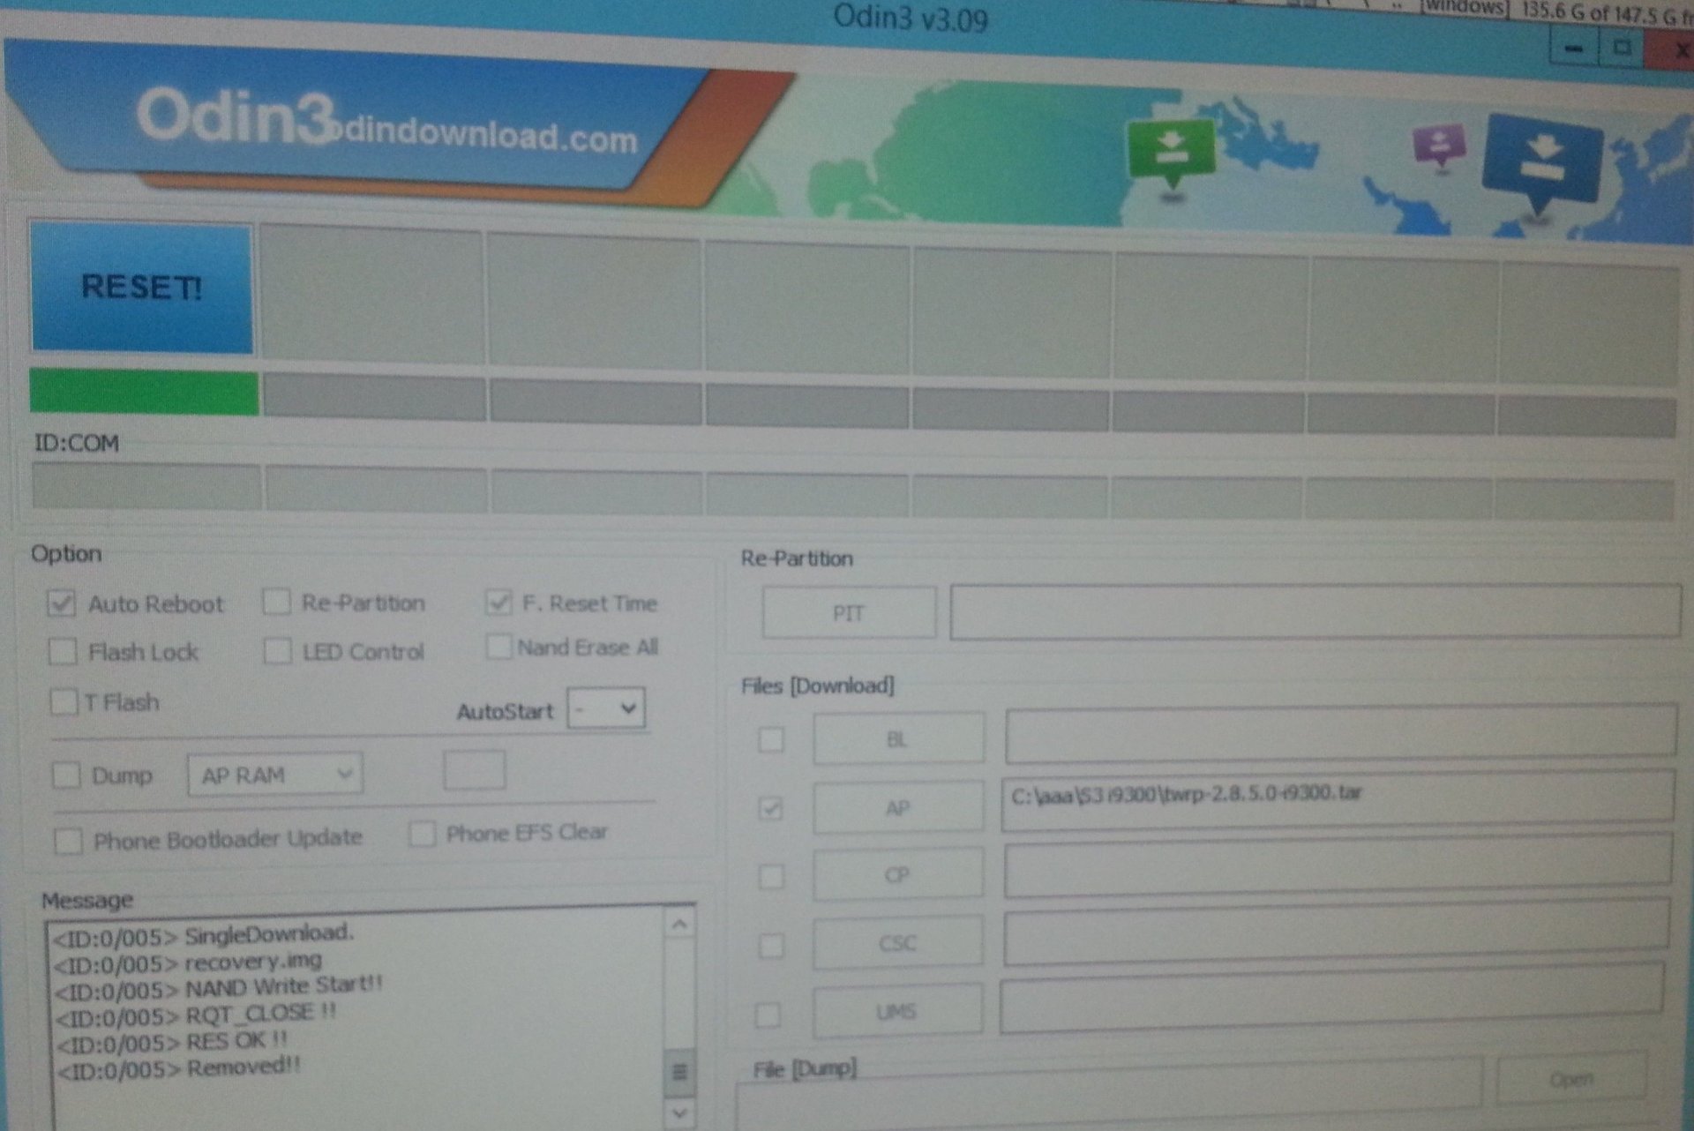
Task: Click the UMS file button
Action: tap(896, 1011)
